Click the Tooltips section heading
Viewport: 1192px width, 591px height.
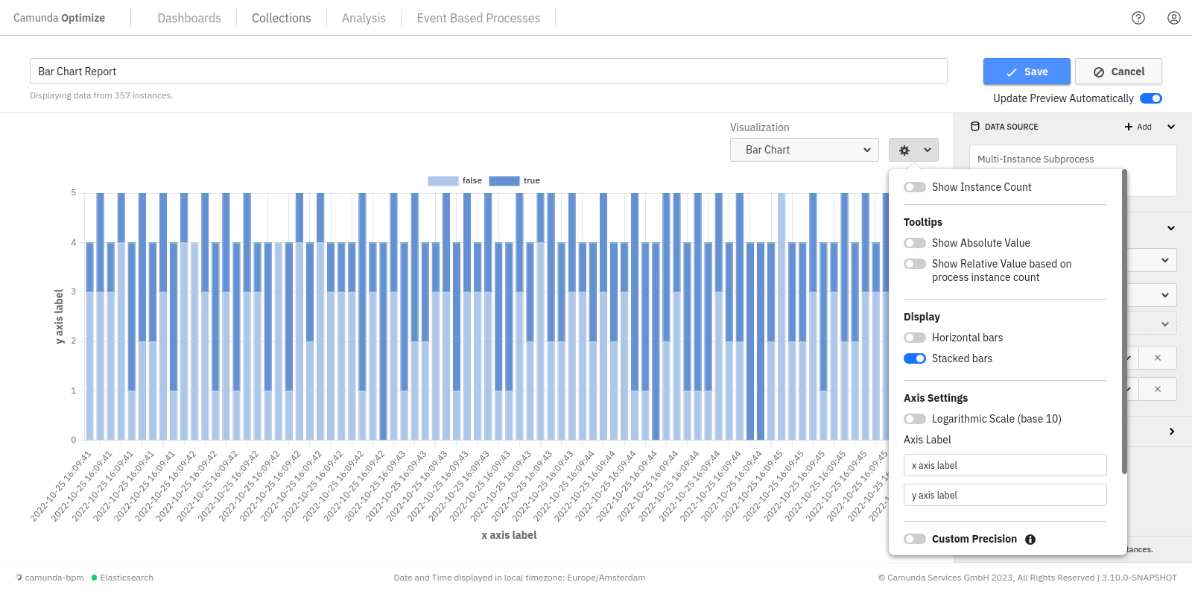coord(923,222)
